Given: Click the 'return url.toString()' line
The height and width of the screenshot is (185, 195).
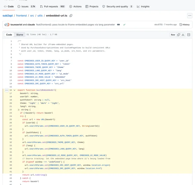Looking at the screenshot, I should (34, 175).
